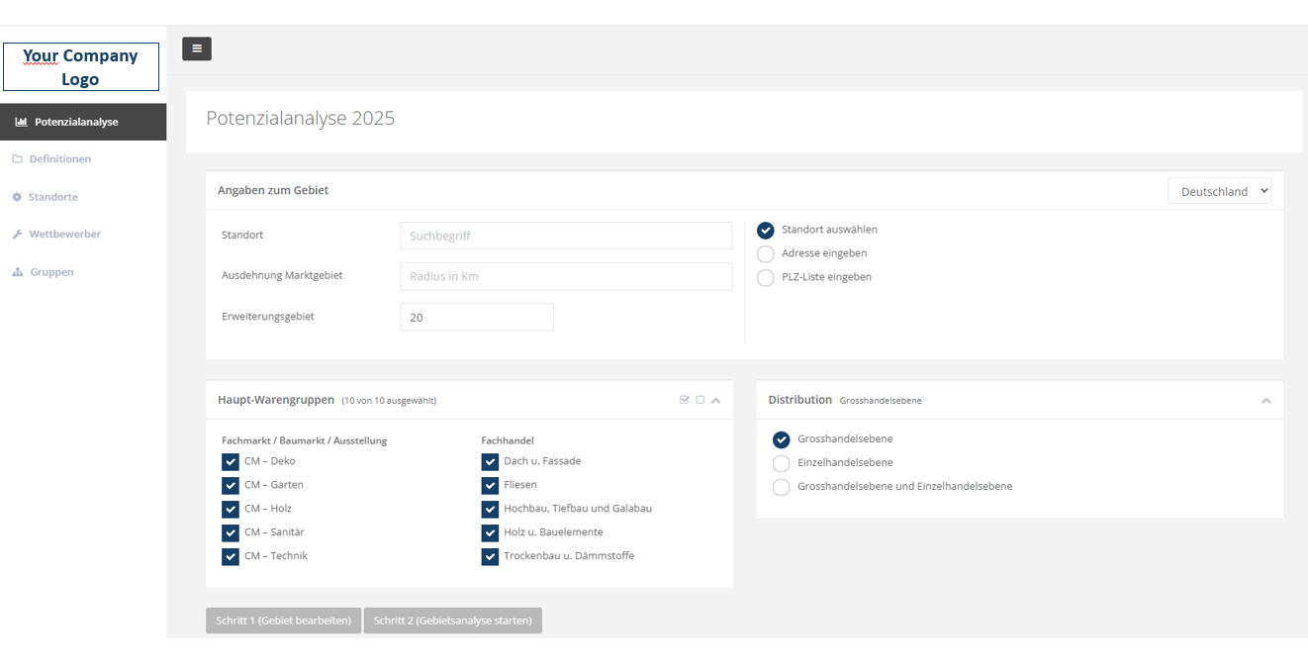This screenshot has width=1308, height=671.
Task: Select the PLZ-Liste eingeben radio option
Action: (766, 278)
